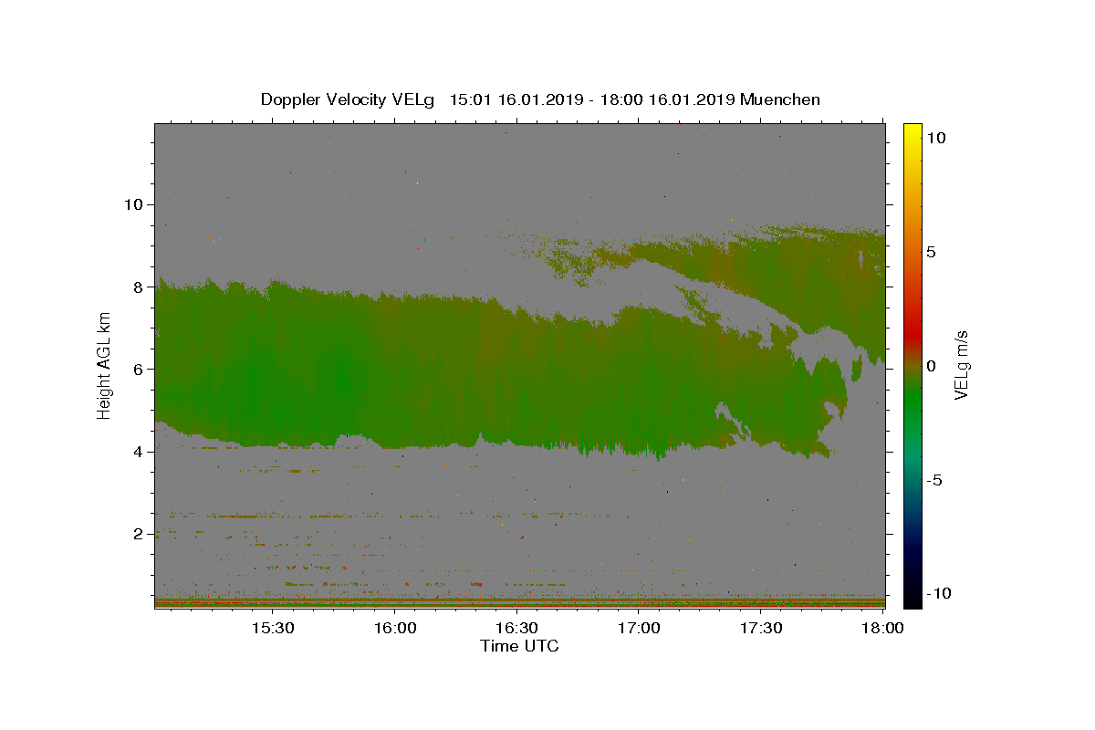
Task: Click the 'VELg m/s' colorbar label
Action: click(x=961, y=366)
